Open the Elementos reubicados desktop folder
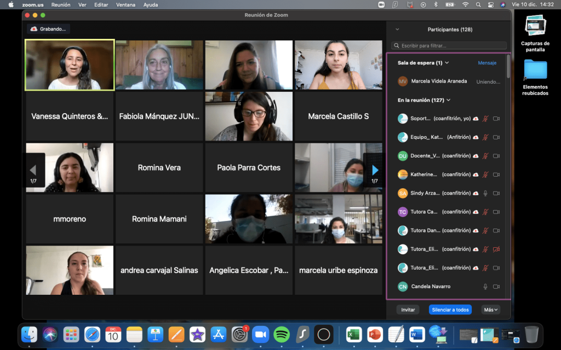561x350 pixels. (x=535, y=77)
